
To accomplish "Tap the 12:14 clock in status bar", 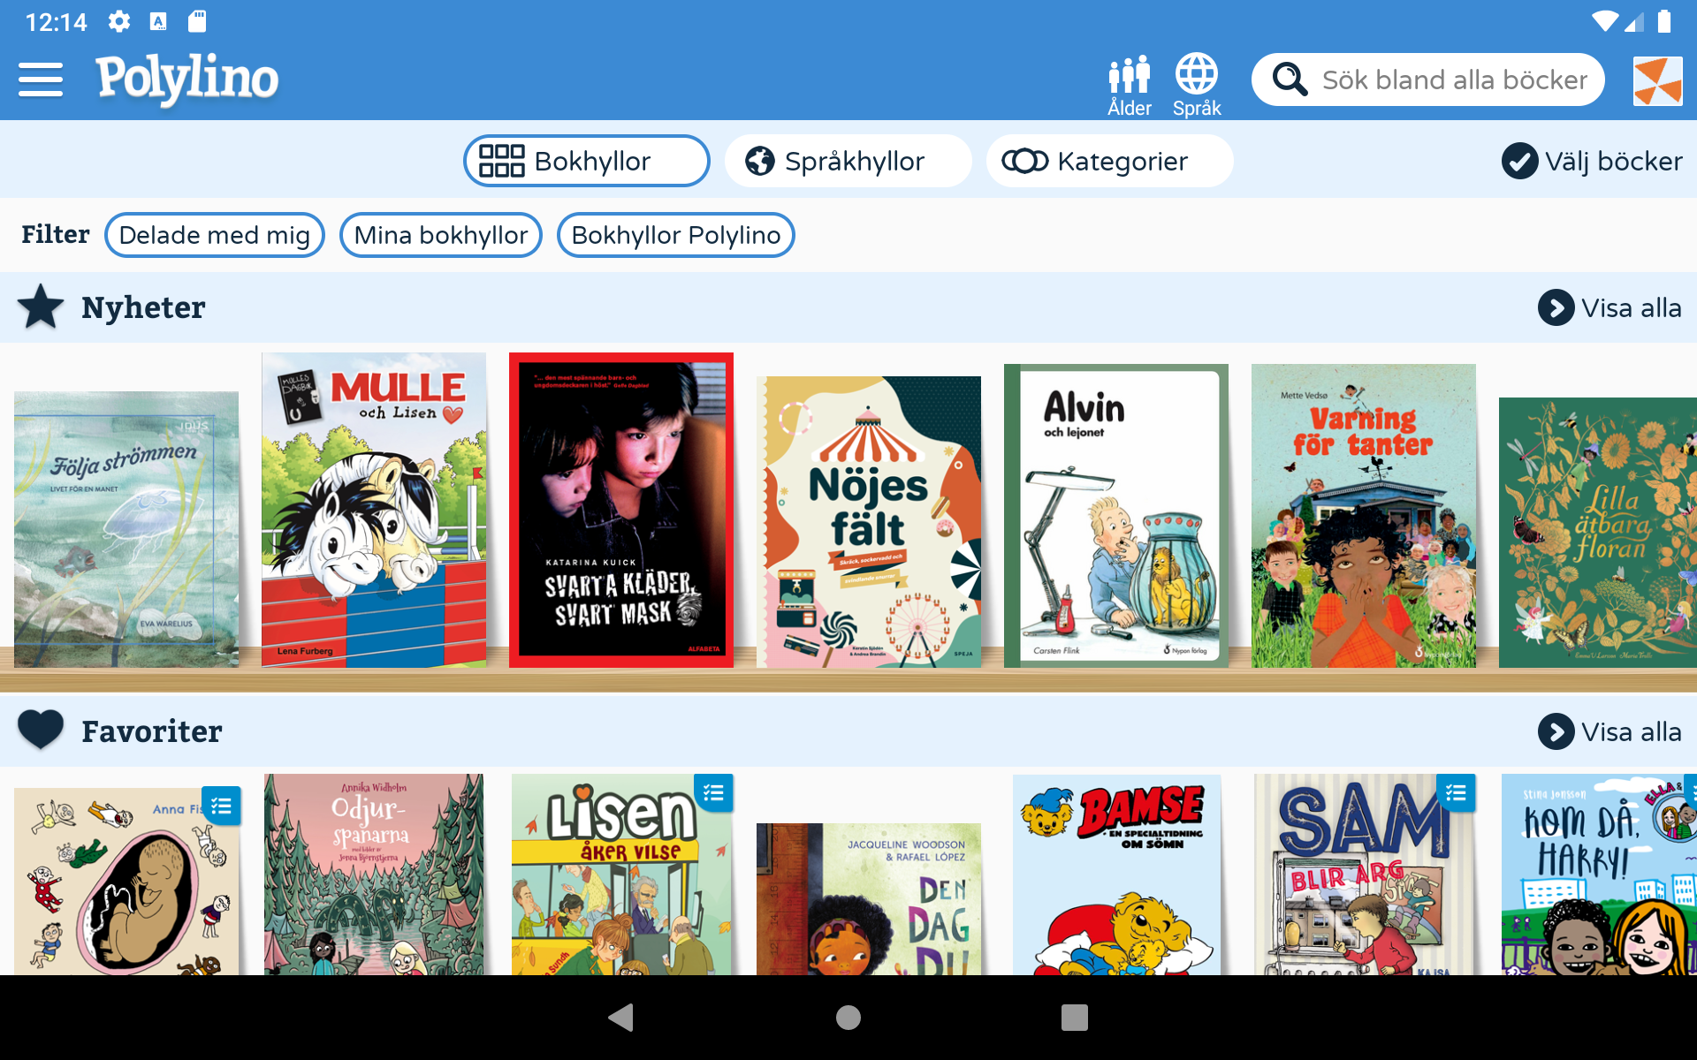I will pos(56,22).
